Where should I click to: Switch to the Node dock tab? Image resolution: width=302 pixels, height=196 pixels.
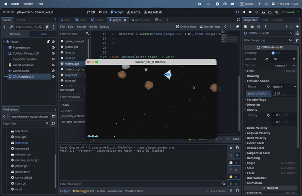pyautogui.click(x=265, y=20)
